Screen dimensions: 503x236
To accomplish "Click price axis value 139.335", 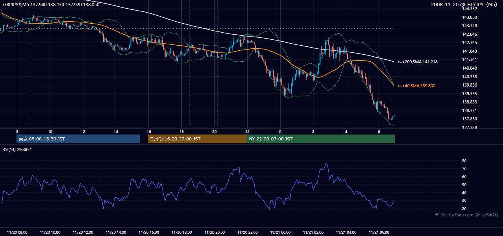I will [470, 94].
